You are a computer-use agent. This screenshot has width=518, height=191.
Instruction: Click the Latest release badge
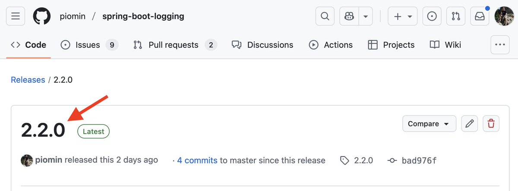(93, 132)
